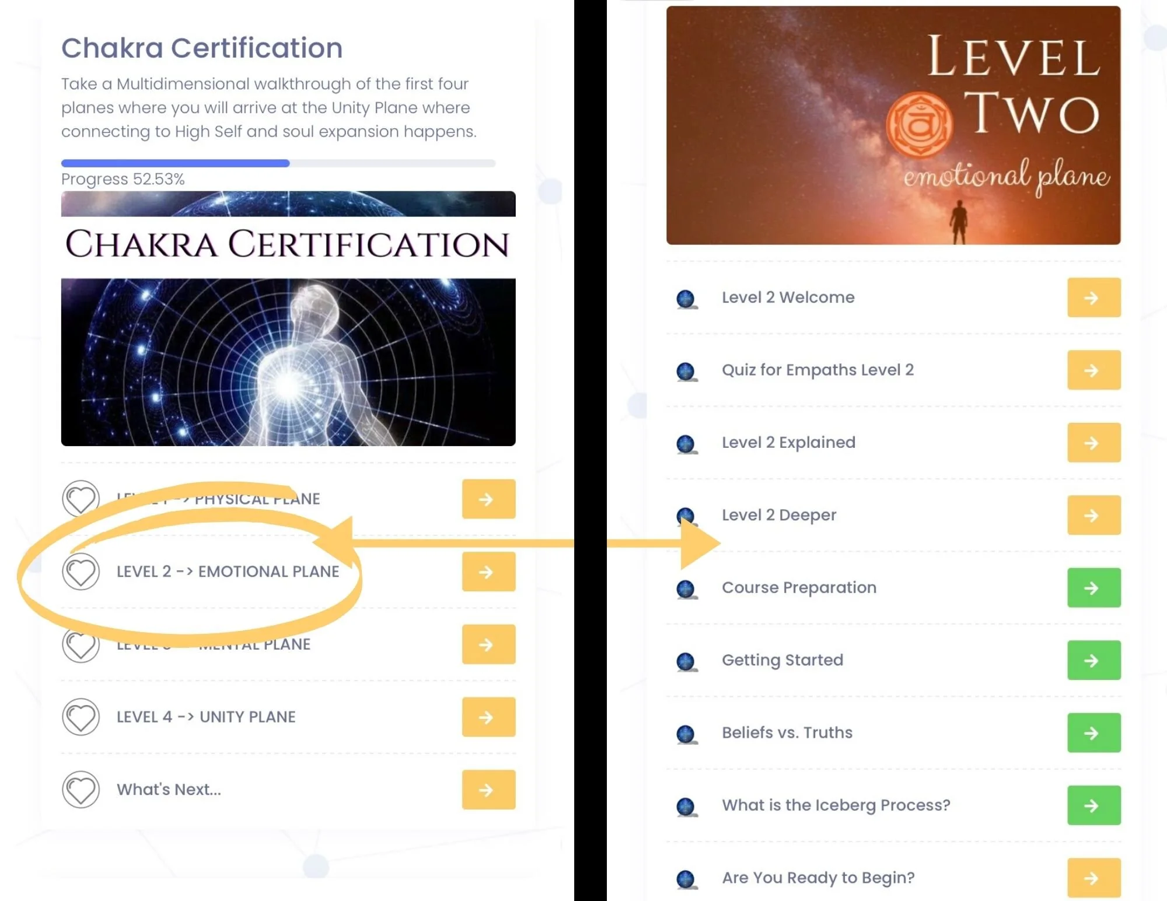Expand Level 3 Mental Plane with arrow button
The height and width of the screenshot is (901, 1167).
488,644
